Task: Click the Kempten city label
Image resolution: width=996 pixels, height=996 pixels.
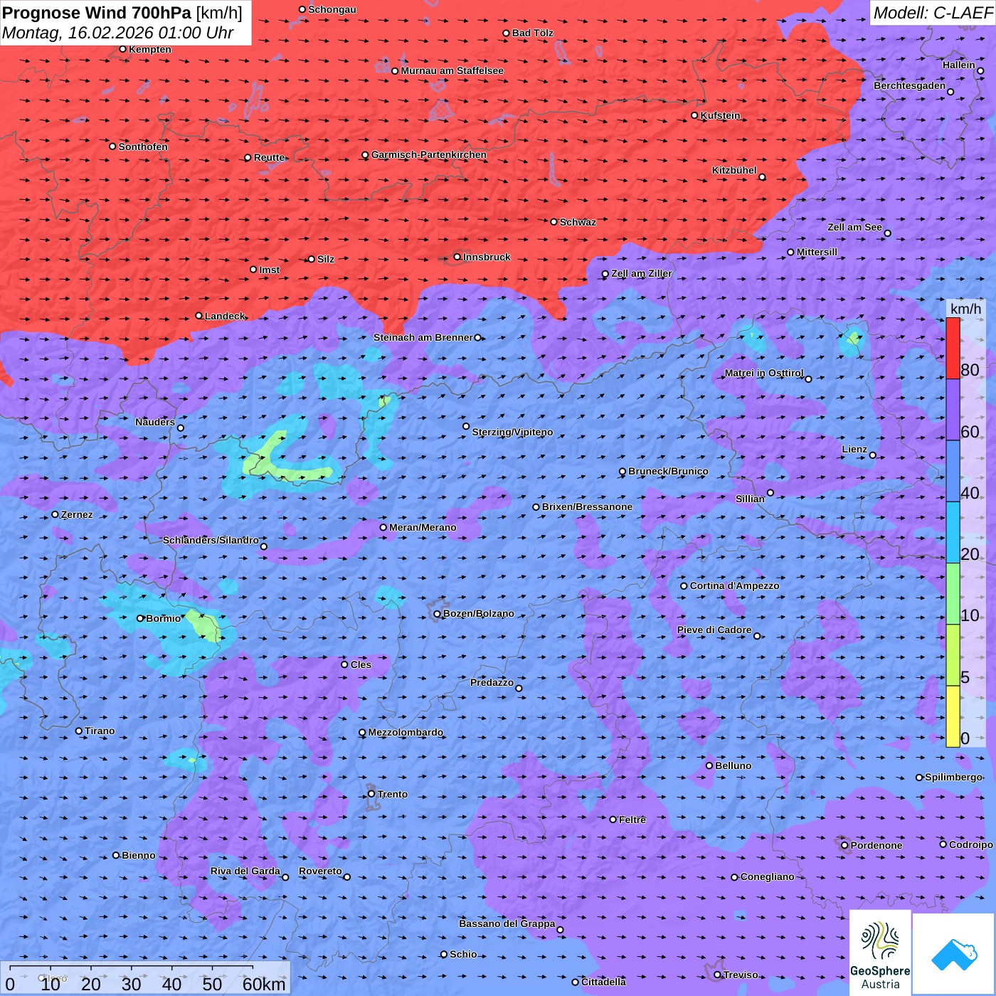Action: [x=149, y=49]
